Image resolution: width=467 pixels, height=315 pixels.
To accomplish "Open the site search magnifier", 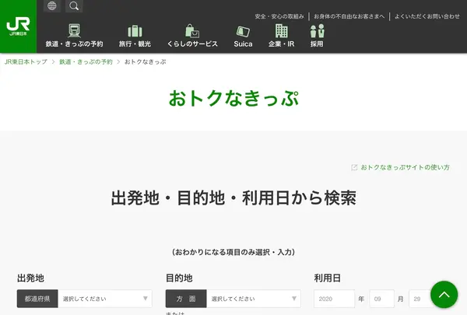I will coord(74,6).
